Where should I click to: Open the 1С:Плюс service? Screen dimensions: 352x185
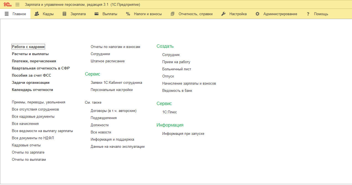[170, 112]
